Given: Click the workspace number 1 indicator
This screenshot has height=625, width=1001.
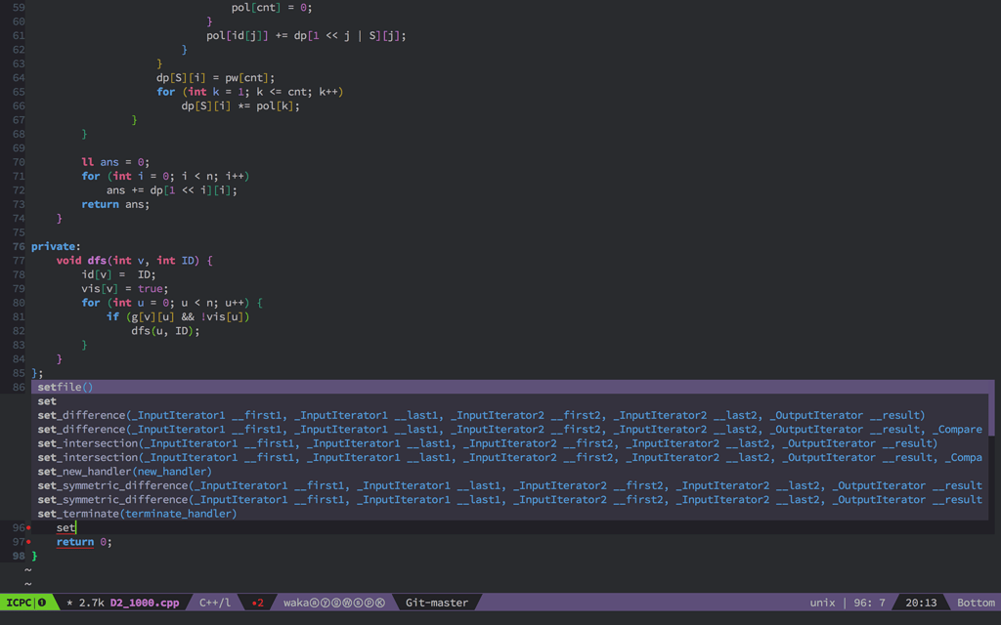Looking at the screenshot, I should tap(39, 603).
